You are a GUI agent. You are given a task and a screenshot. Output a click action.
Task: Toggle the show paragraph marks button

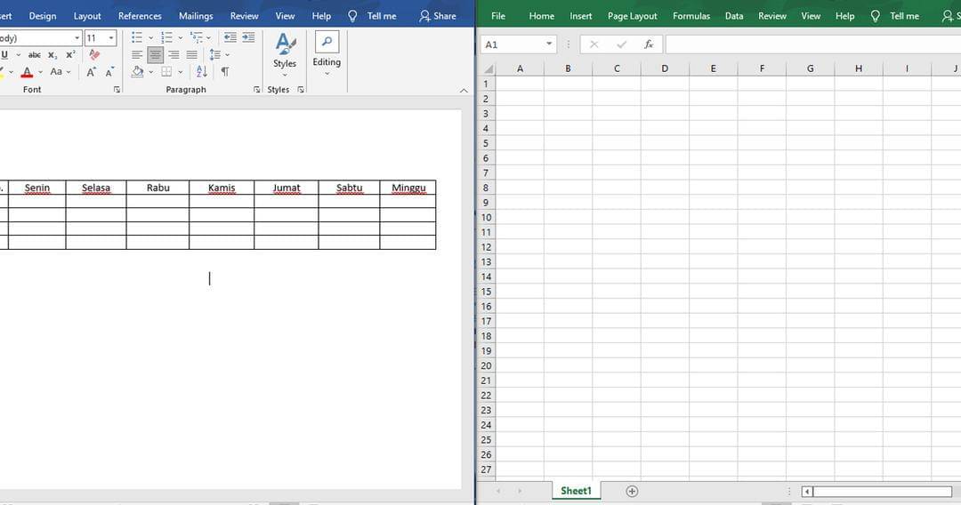pos(224,71)
